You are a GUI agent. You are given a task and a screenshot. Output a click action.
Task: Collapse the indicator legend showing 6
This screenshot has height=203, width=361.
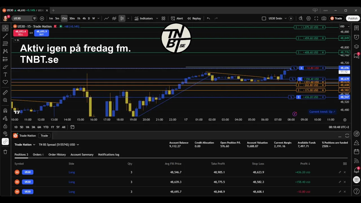tap(16, 40)
